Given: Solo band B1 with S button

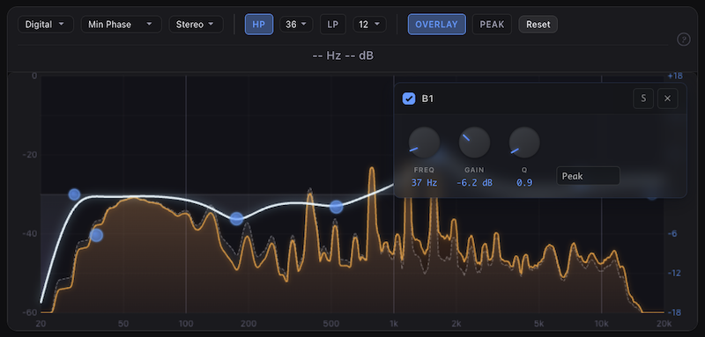Looking at the screenshot, I should pos(643,99).
